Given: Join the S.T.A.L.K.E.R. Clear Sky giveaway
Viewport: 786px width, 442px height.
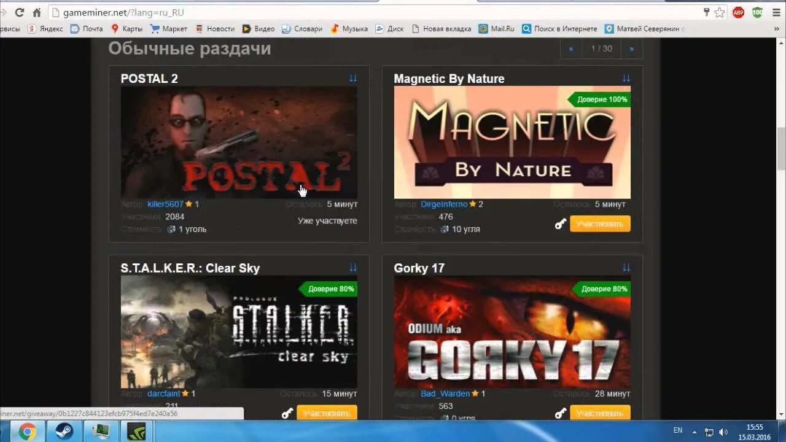Looking at the screenshot, I should [x=327, y=413].
